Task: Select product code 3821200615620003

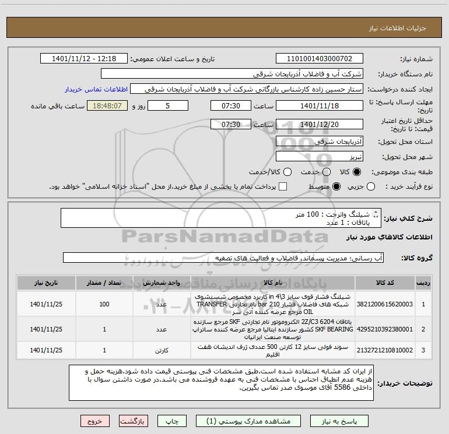Action: coord(385,304)
